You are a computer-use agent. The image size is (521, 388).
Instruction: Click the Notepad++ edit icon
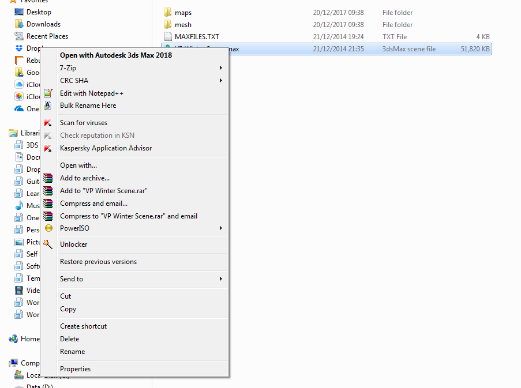(x=48, y=93)
